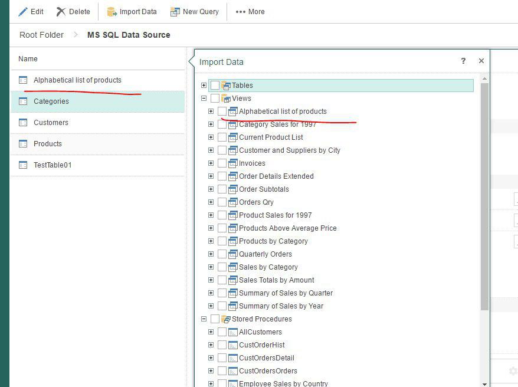Select the Products item in list
Screen dimensions: 518x387
[48, 144]
